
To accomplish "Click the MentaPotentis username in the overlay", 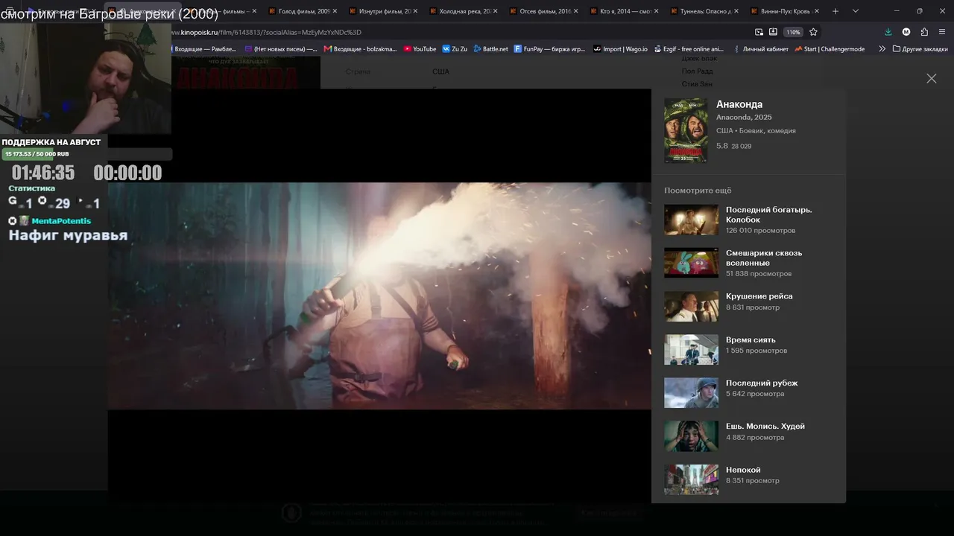I will click(x=61, y=221).
